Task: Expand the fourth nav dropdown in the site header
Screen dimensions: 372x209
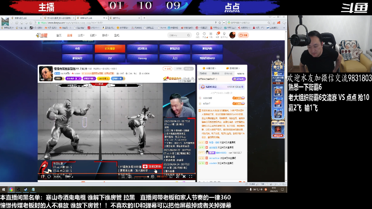Action: pos(93,35)
